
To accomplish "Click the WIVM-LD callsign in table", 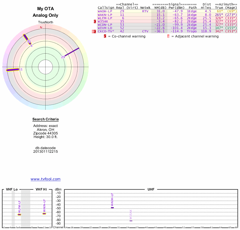I will pos(105,28).
